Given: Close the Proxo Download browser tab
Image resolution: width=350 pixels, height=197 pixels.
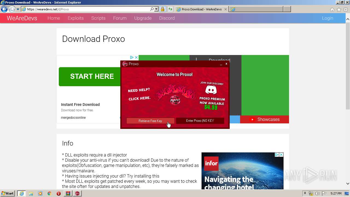Looking at the screenshot, I should [x=226, y=9].
